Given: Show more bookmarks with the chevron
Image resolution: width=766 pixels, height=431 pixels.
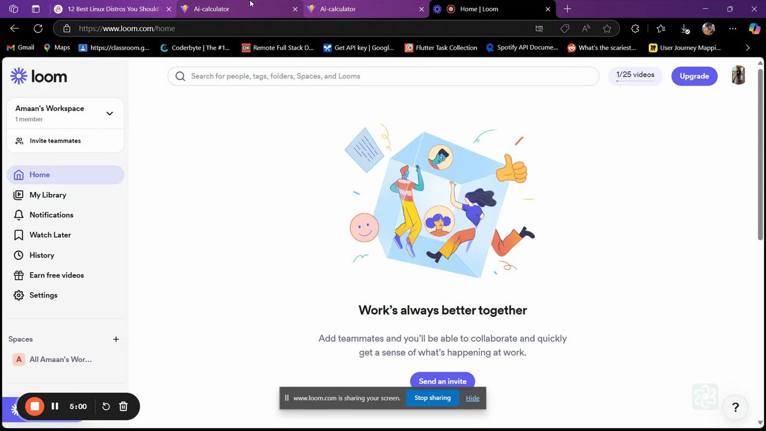Looking at the screenshot, I should pyautogui.click(x=747, y=47).
